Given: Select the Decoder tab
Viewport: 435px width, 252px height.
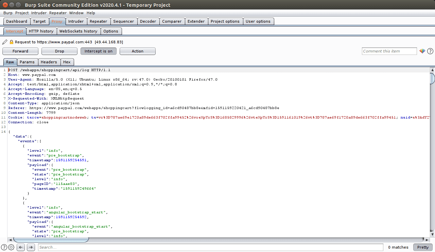Looking at the screenshot, I should (148, 21).
